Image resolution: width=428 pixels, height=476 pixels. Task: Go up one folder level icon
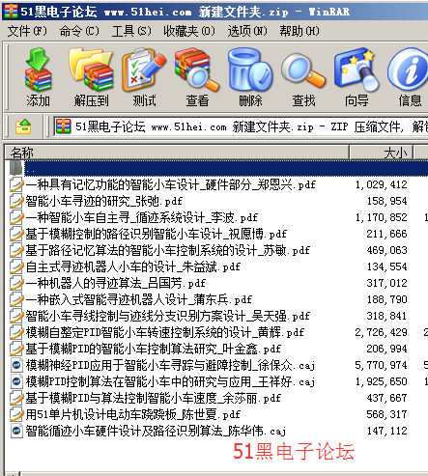[23, 126]
